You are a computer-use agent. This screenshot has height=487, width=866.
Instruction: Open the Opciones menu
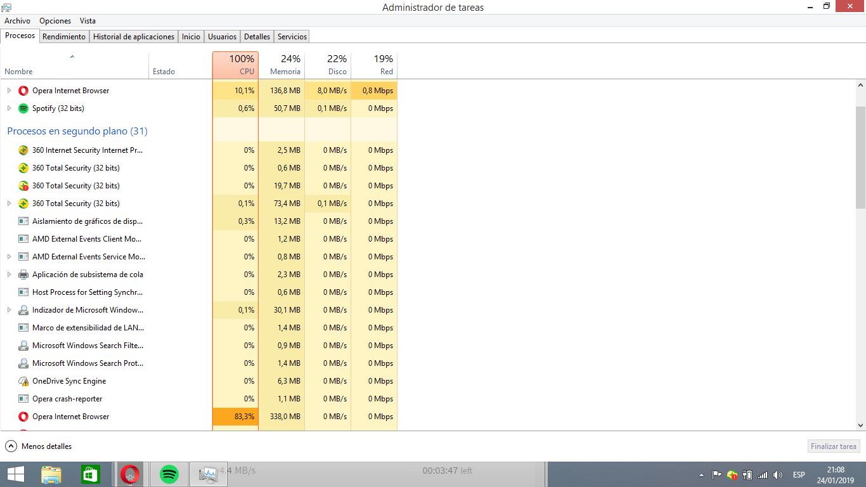pyautogui.click(x=55, y=21)
